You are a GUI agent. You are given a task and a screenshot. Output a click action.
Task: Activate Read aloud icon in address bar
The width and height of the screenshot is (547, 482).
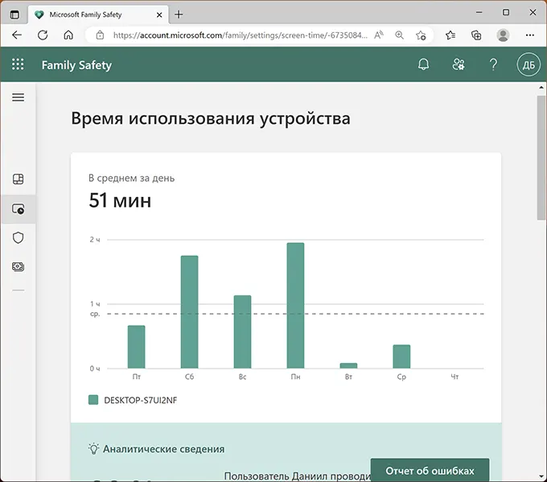(x=379, y=35)
